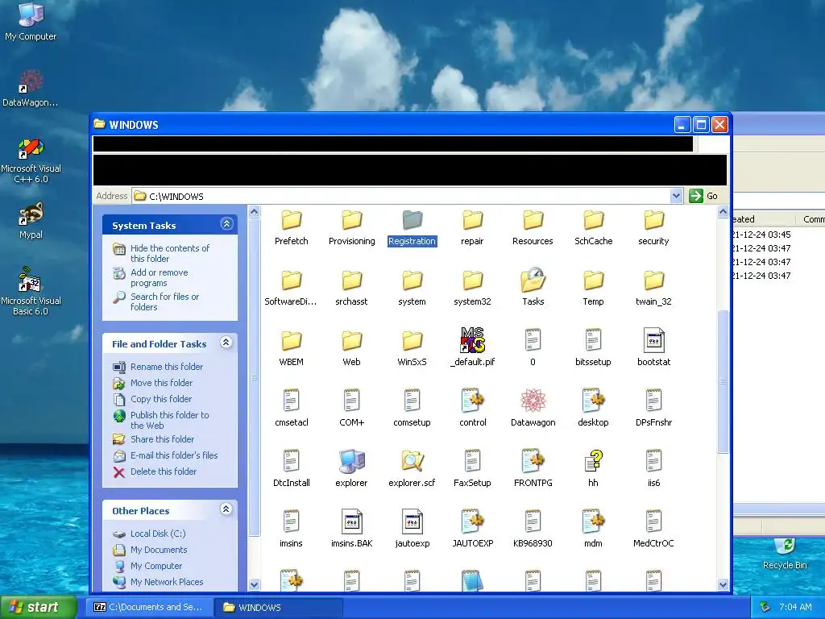The height and width of the screenshot is (619, 825).
Task: Collapse the System Tasks panel
Action: point(226,224)
